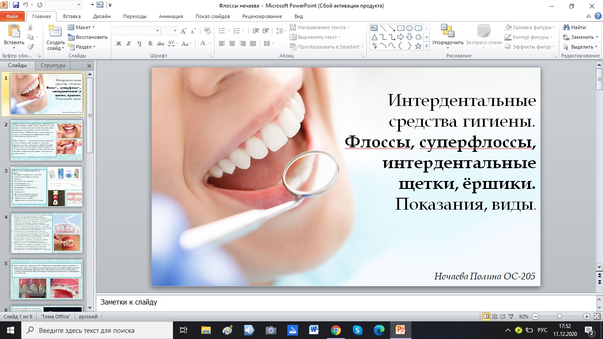
Task: Open the Макет layout dropdown
Action: [x=82, y=27]
